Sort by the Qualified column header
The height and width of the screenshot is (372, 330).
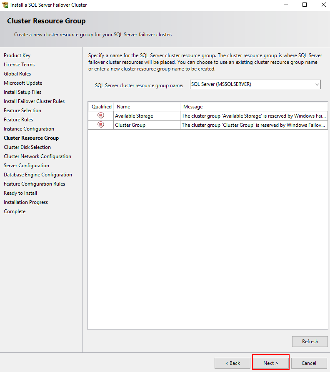point(101,107)
